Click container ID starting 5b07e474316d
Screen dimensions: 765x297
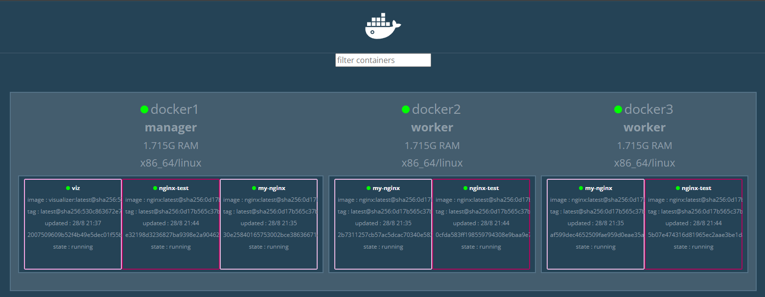click(x=695, y=235)
